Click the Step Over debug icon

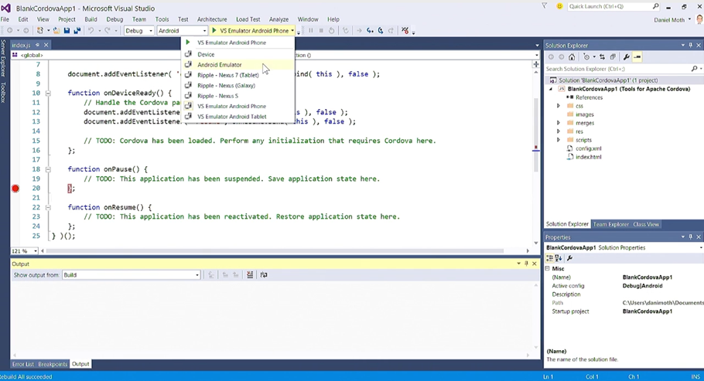click(x=381, y=30)
